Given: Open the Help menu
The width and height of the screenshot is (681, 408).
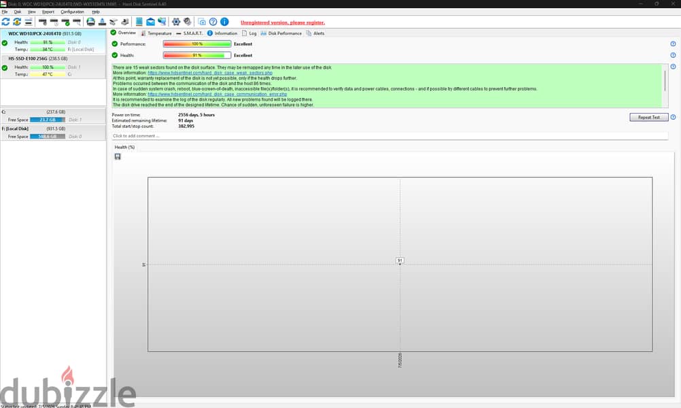Looking at the screenshot, I should tap(96, 12).
